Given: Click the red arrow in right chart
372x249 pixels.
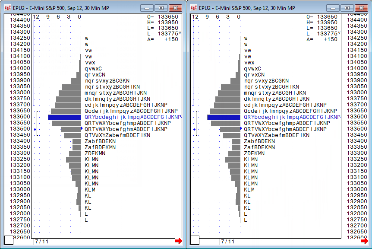Looking at the screenshot, I should pyautogui.click(x=364, y=241).
